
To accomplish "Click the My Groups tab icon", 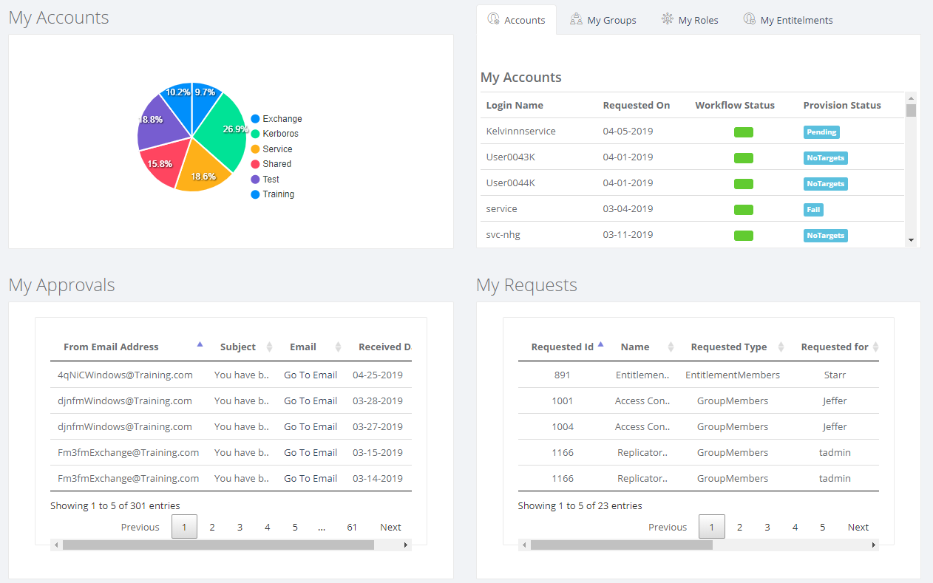I will coord(576,19).
